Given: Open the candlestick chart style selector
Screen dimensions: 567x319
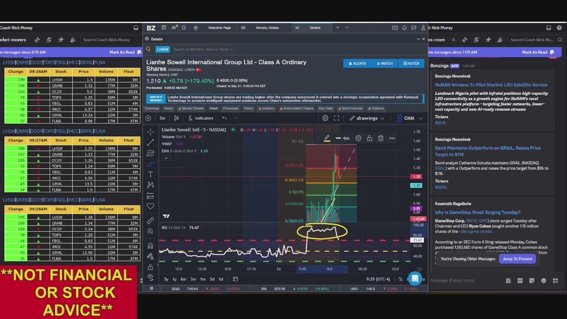Looking at the screenshot, I should (176, 118).
